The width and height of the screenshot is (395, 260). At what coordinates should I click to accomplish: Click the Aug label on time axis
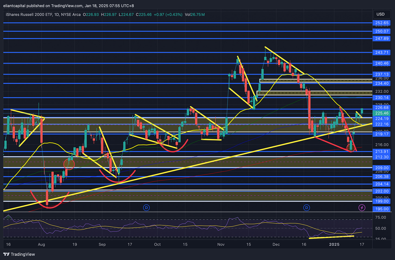coord(41,244)
